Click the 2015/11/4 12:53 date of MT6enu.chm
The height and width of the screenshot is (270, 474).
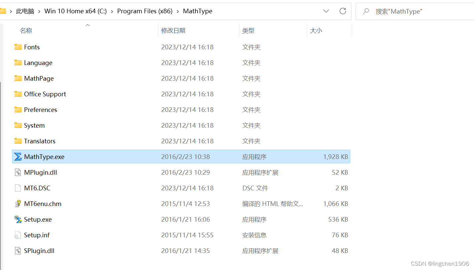point(186,204)
